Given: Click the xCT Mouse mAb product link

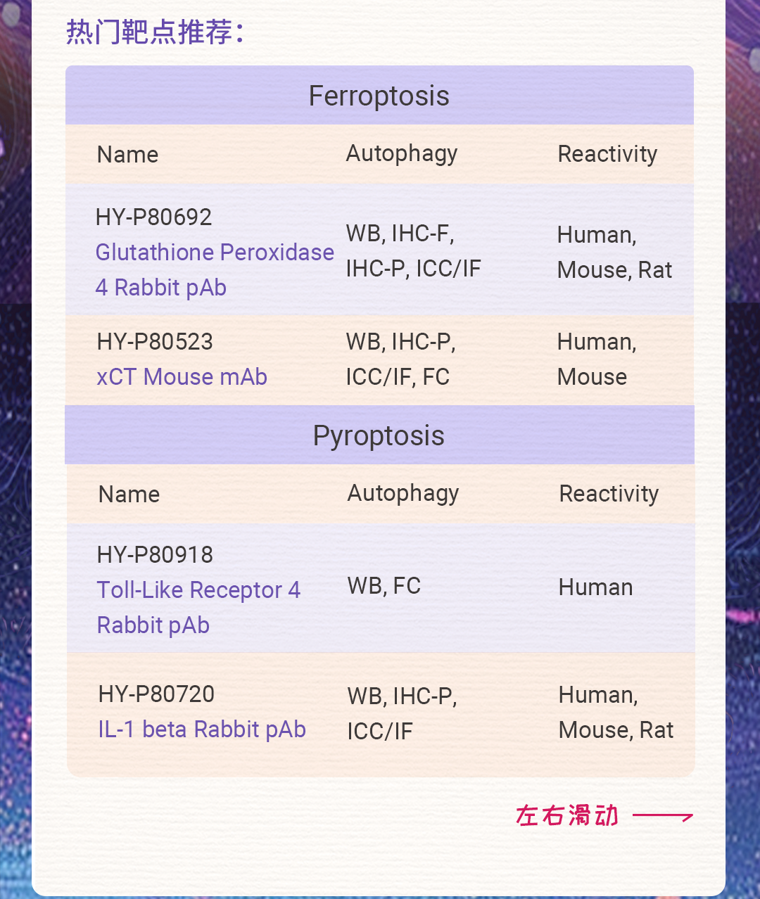Looking at the screenshot, I should tap(182, 377).
